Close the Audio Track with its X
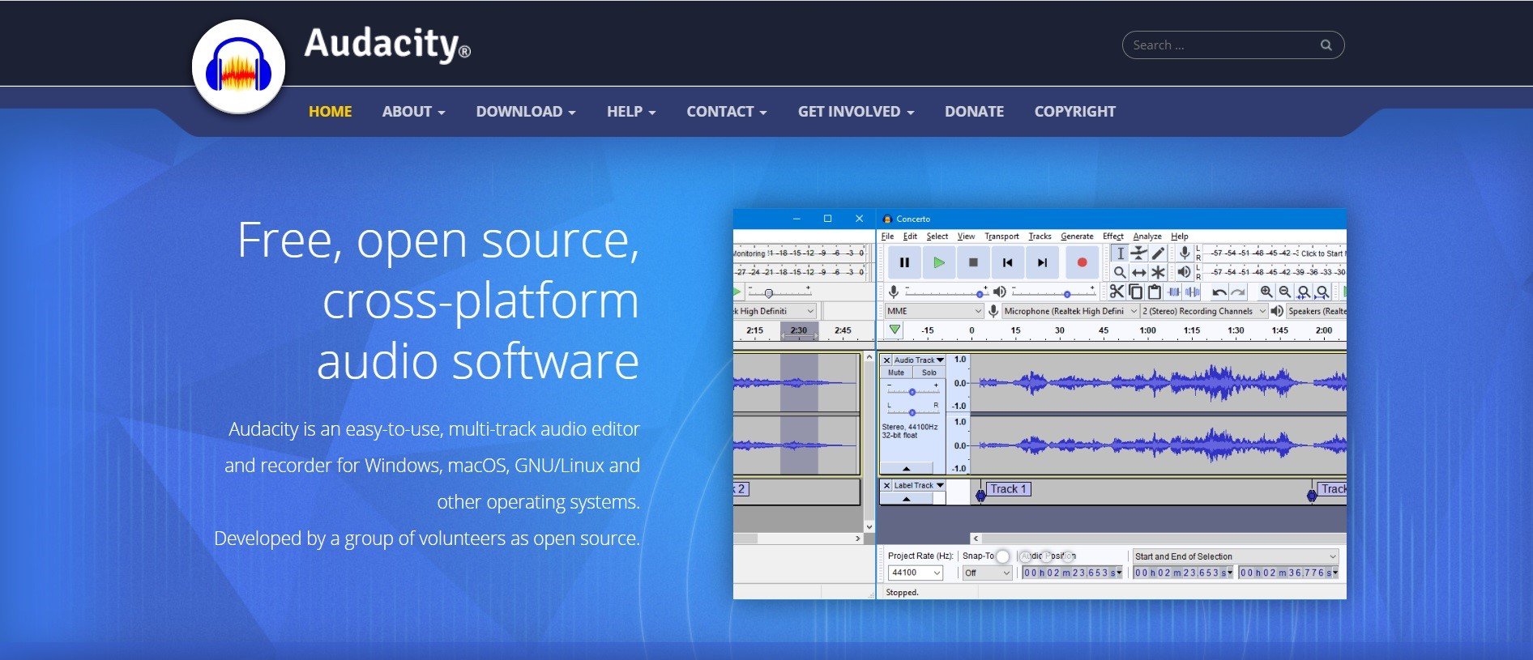The image size is (1533, 660). 886,360
